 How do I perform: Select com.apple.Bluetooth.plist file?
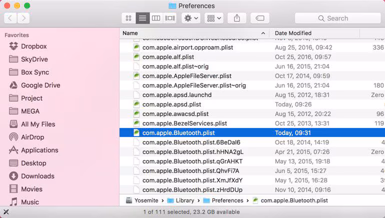coord(178,133)
